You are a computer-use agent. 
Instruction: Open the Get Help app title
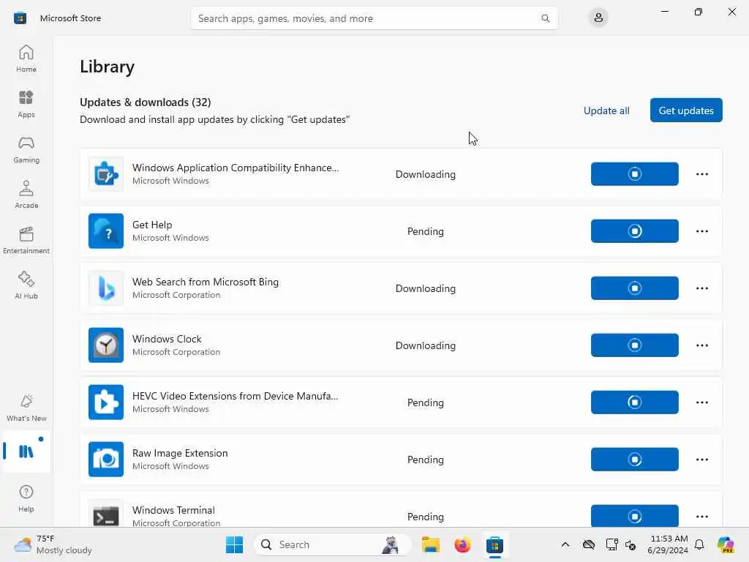click(152, 225)
